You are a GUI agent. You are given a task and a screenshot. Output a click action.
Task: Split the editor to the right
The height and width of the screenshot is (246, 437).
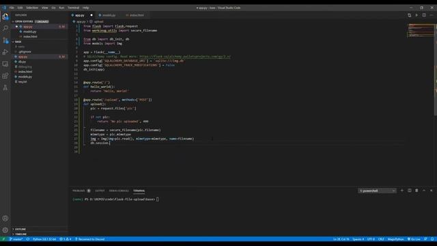point(424,15)
